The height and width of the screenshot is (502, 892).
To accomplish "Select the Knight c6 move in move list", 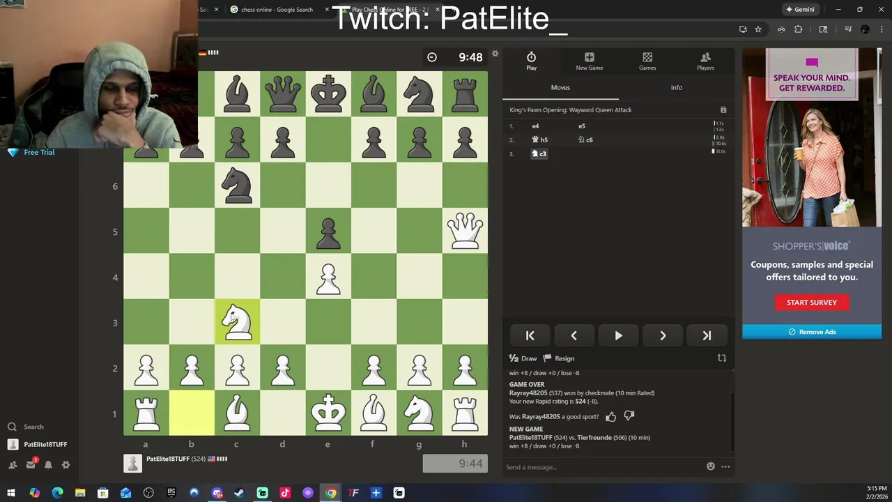I will [x=585, y=140].
